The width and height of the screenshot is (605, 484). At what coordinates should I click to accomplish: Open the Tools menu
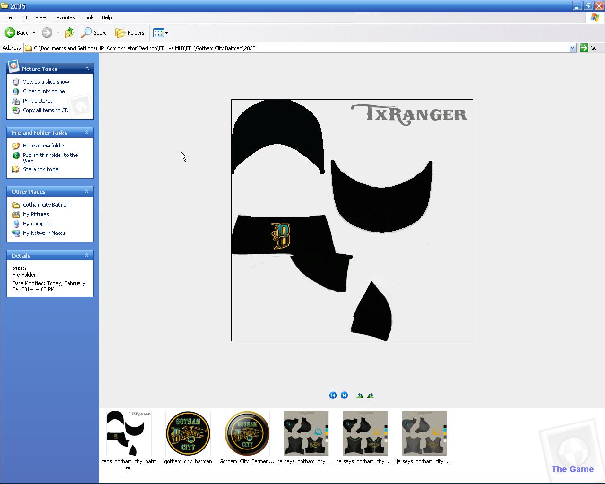tap(88, 17)
